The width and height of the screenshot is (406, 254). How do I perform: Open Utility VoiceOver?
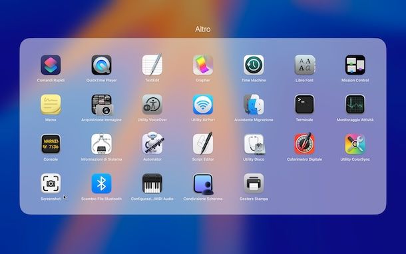coord(152,104)
